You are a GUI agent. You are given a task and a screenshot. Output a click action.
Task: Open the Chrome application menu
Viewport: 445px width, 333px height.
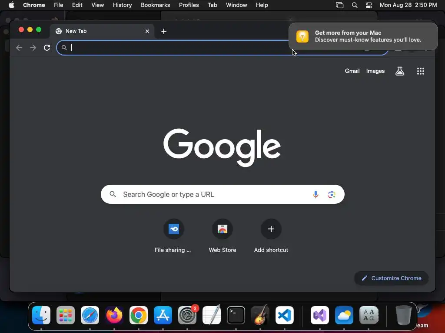pos(34,5)
